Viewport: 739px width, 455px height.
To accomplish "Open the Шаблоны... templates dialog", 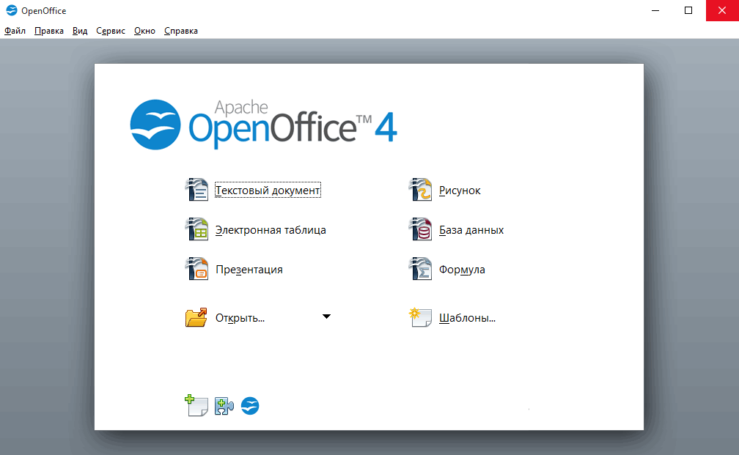I will 468,318.
